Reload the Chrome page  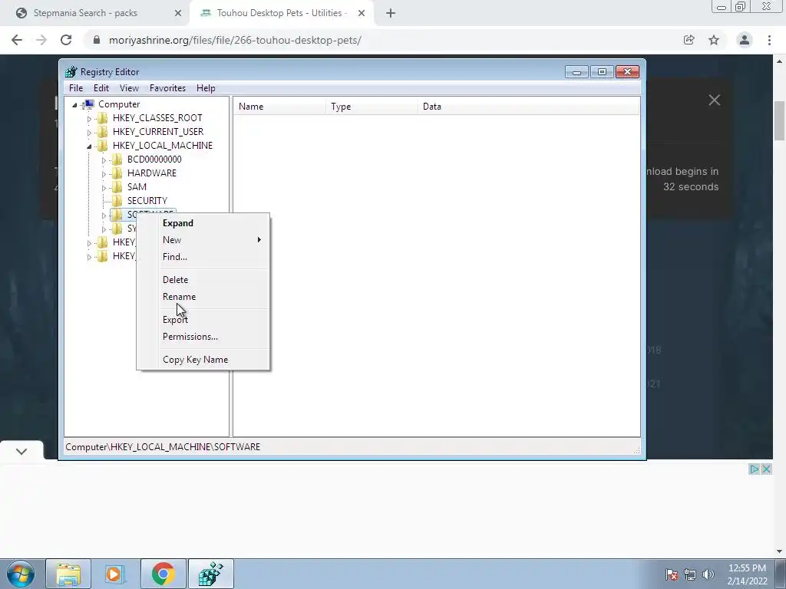pos(66,40)
